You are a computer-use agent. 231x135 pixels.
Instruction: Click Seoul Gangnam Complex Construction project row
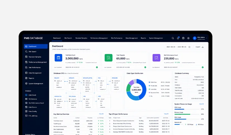(139, 121)
